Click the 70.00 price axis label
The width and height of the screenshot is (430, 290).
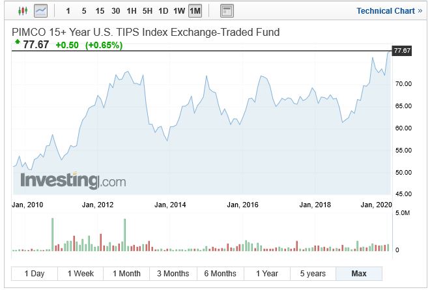pyautogui.click(x=403, y=83)
